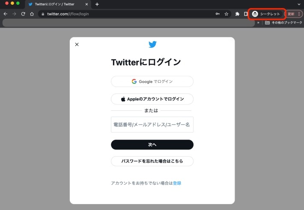Screen dimensions: 304x210
Task: Open パスワードを忘れた場合はこちら
Action: [152, 161]
